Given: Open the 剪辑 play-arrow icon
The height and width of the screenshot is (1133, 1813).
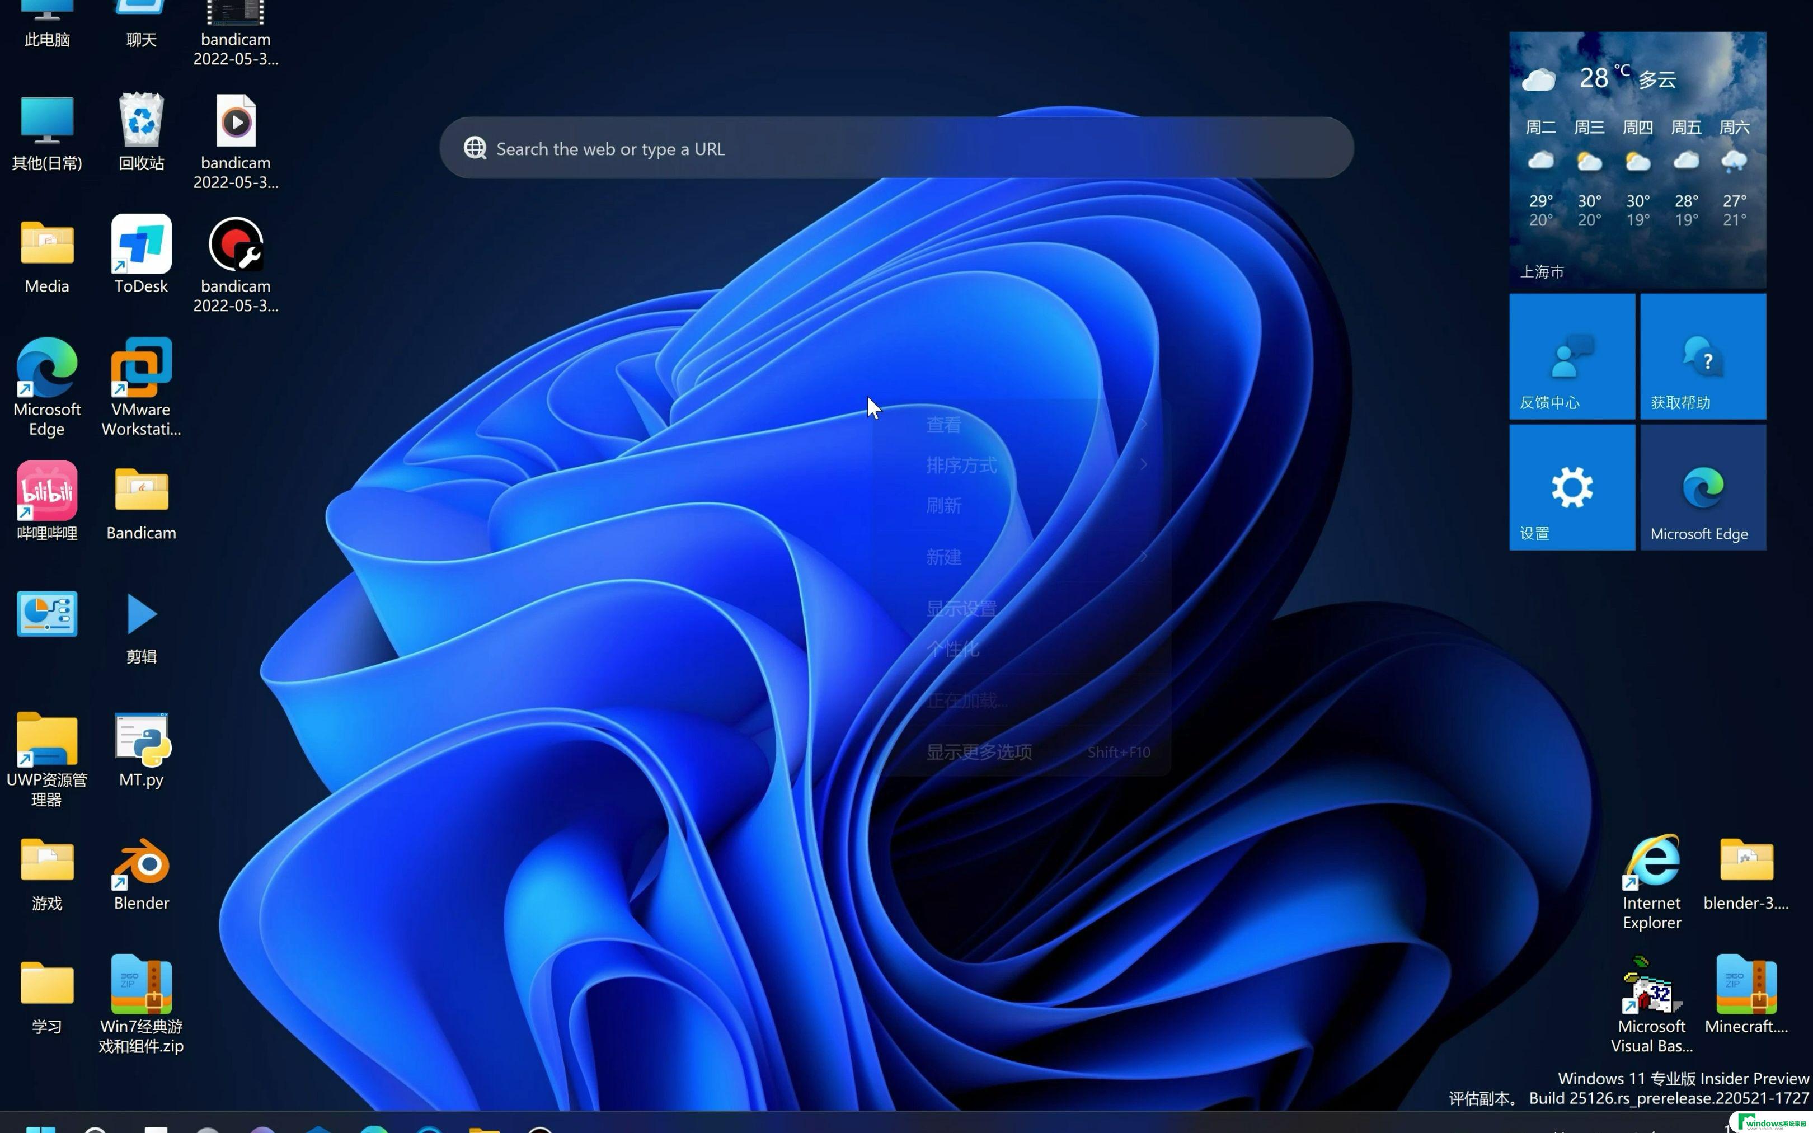Looking at the screenshot, I should 141,629.
